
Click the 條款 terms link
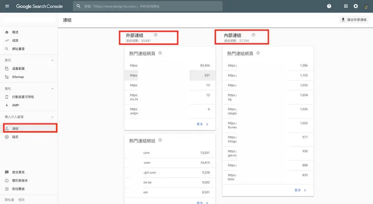(21, 200)
